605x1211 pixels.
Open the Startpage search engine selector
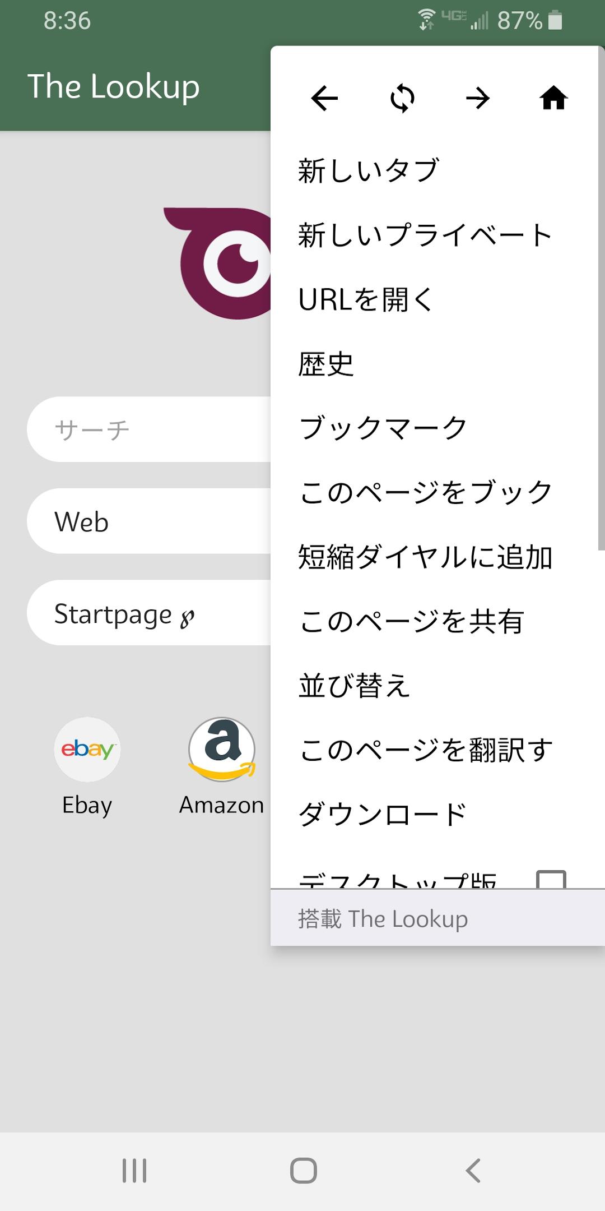tap(149, 612)
